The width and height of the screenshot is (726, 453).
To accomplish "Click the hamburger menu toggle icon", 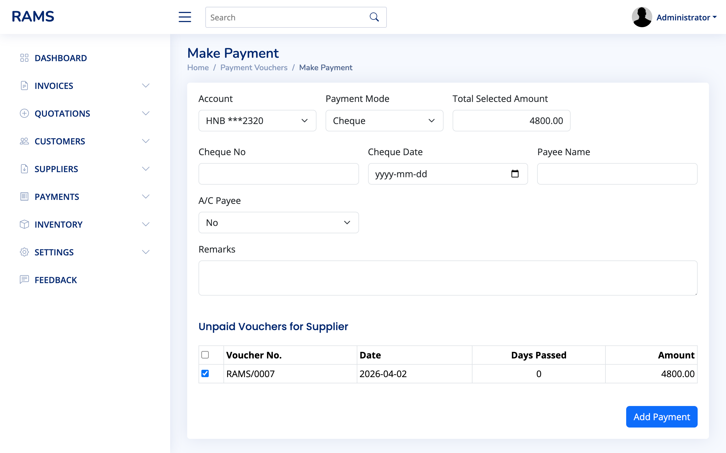I will tap(185, 17).
